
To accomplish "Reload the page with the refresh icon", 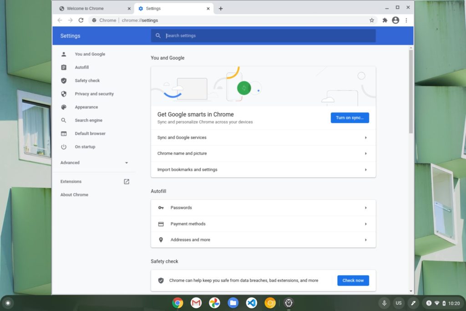I will pyautogui.click(x=81, y=20).
